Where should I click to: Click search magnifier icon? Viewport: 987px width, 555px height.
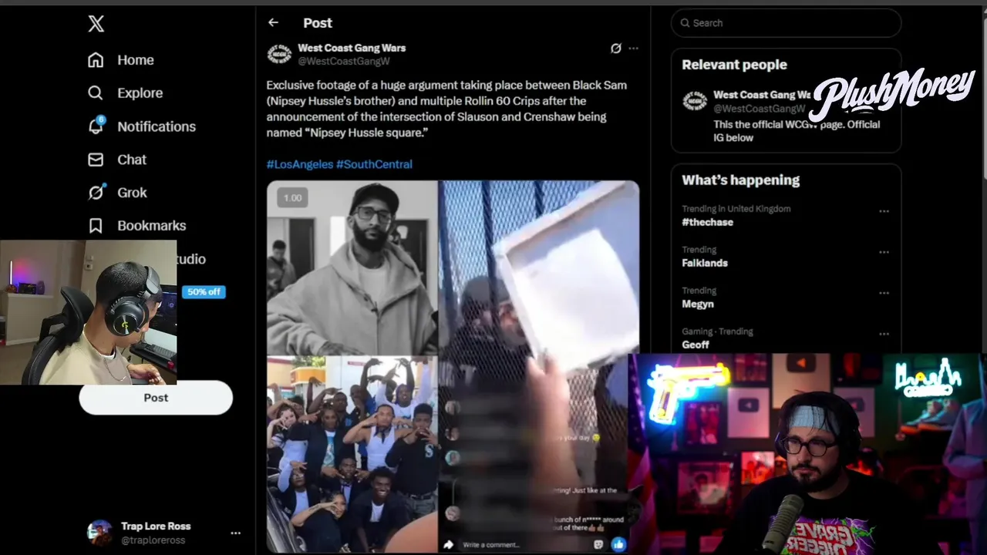point(685,23)
